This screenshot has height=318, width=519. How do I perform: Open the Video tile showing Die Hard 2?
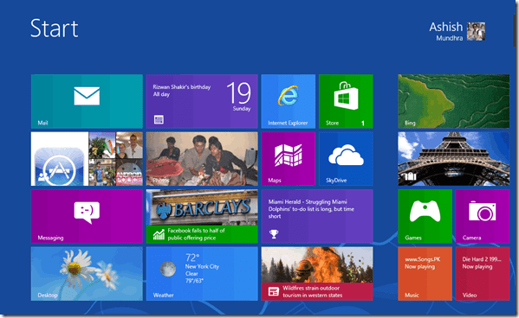pyautogui.click(x=483, y=274)
